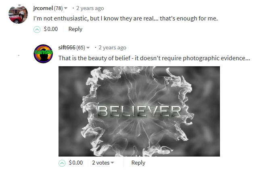Click sift666's reputation score (65)
This screenshot has width=253, height=171.
click(81, 48)
